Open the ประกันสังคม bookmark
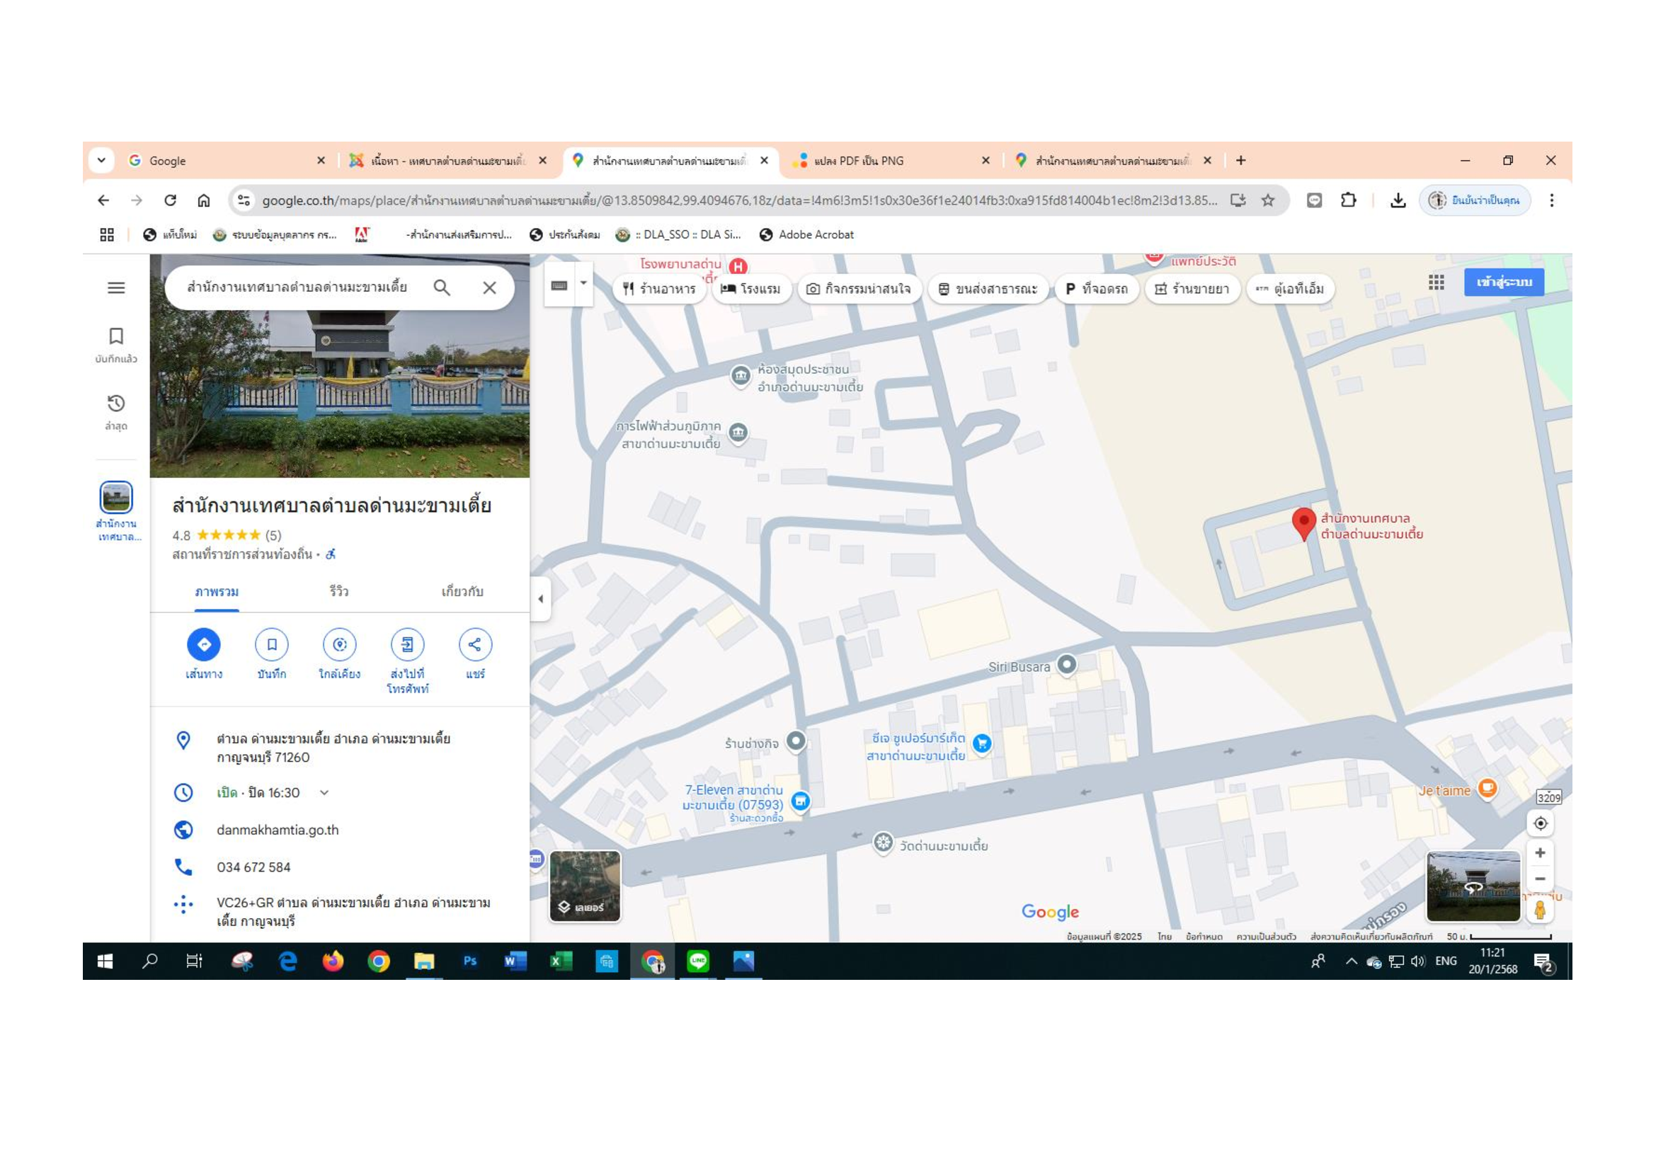 (565, 234)
